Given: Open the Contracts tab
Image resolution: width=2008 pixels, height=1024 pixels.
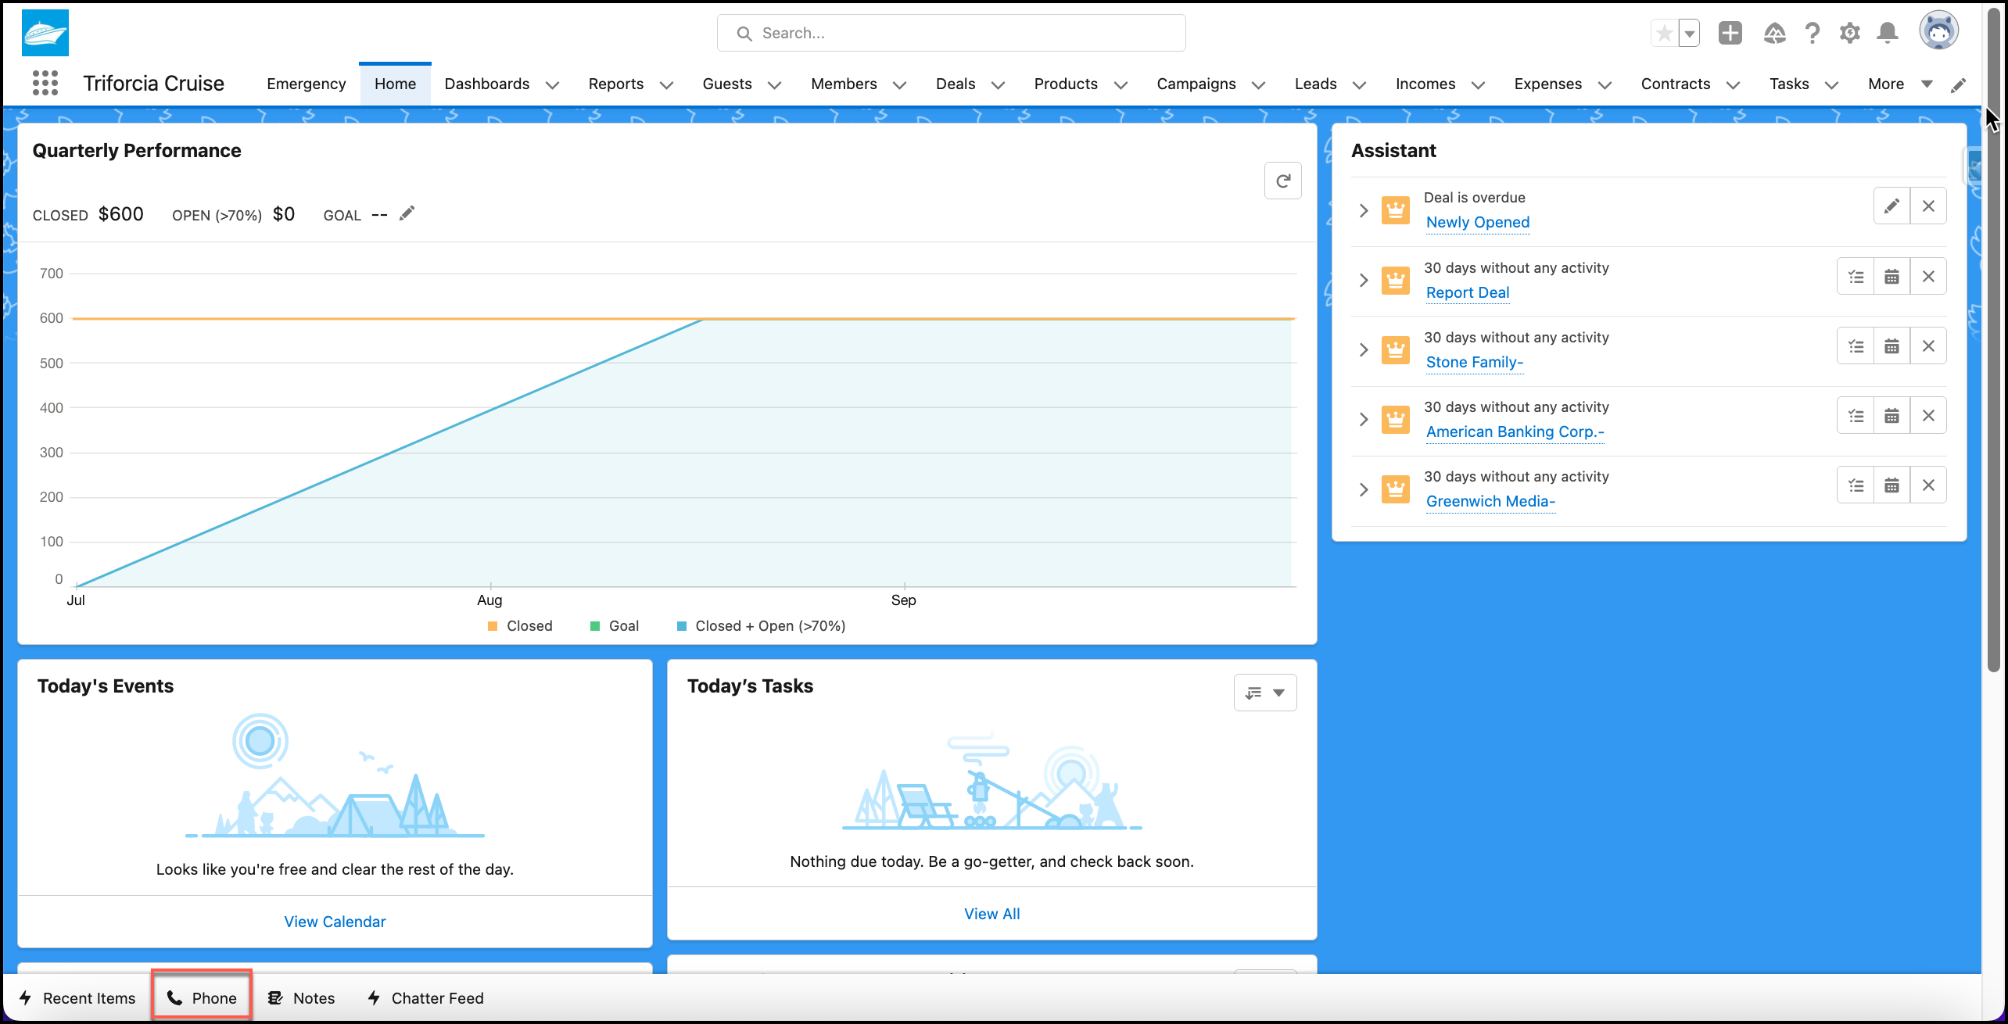Looking at the screenshot, I should [1675, 84].
